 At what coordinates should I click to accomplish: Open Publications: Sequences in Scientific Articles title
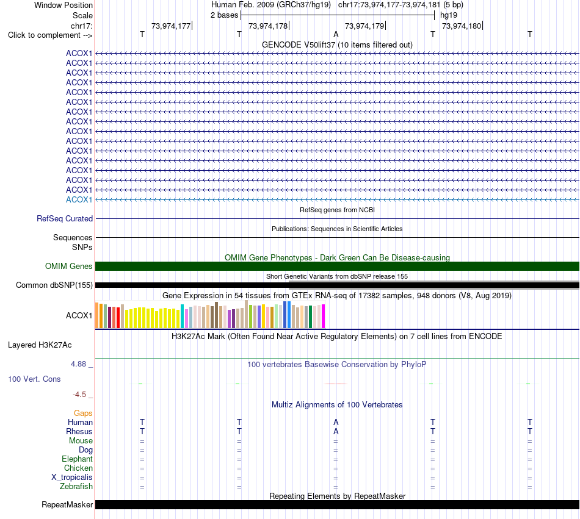pyautogui.click(x=337, y=229)
